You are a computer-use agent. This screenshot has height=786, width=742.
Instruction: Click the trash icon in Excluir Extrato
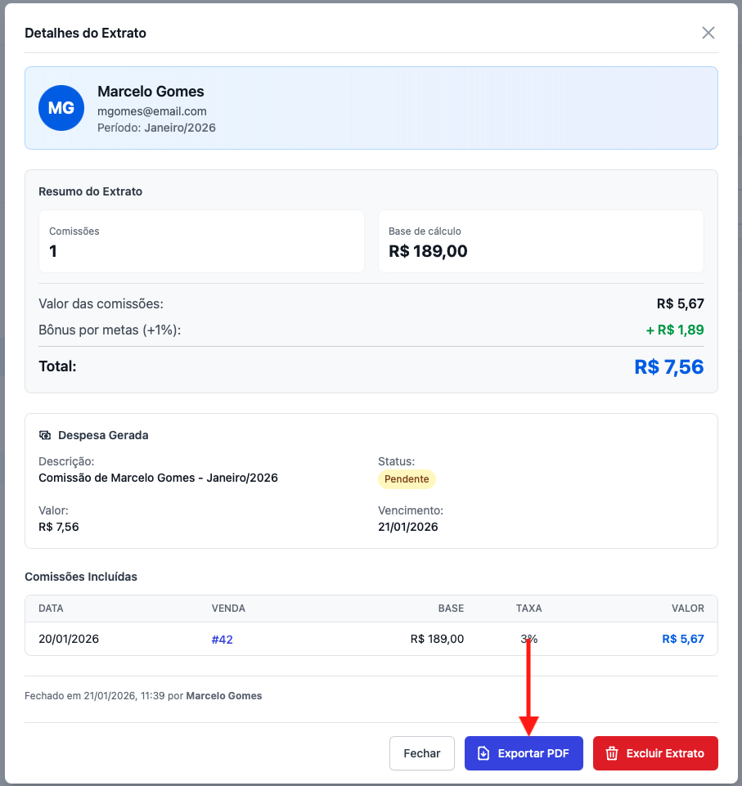(x=611, y=753)
